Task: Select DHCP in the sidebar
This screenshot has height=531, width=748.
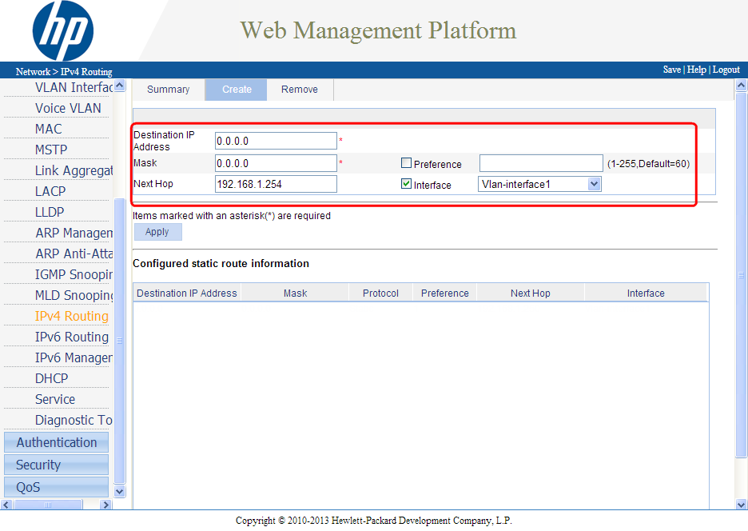Action: click(51, 379)
